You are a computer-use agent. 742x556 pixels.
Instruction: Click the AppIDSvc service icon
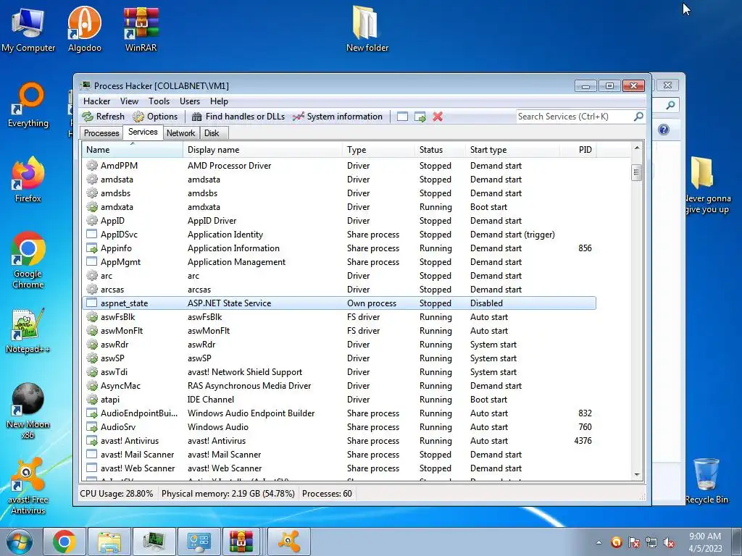92,235
